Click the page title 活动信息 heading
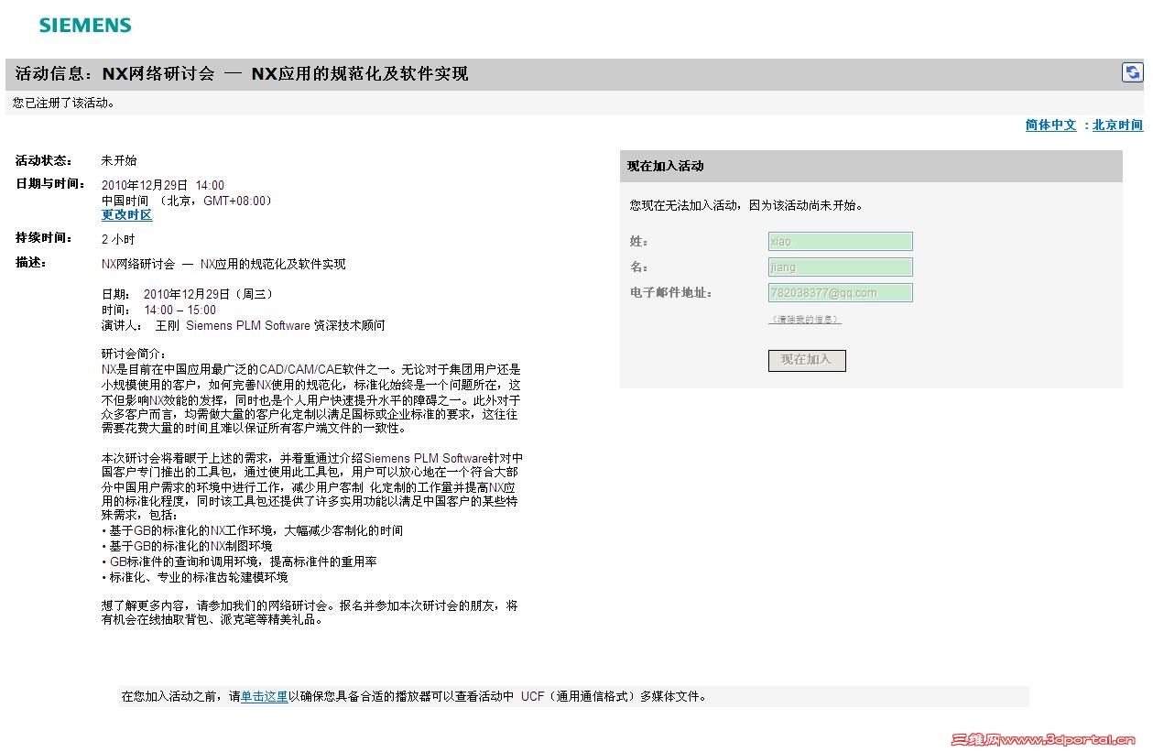 pos(241,74)
